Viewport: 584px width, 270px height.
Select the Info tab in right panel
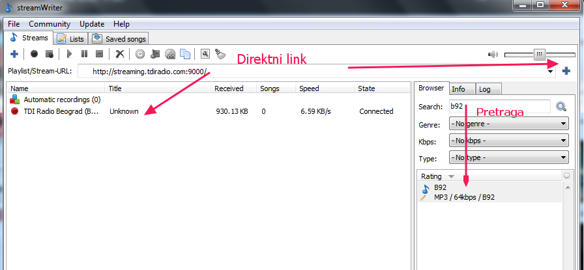click(462, 89)
